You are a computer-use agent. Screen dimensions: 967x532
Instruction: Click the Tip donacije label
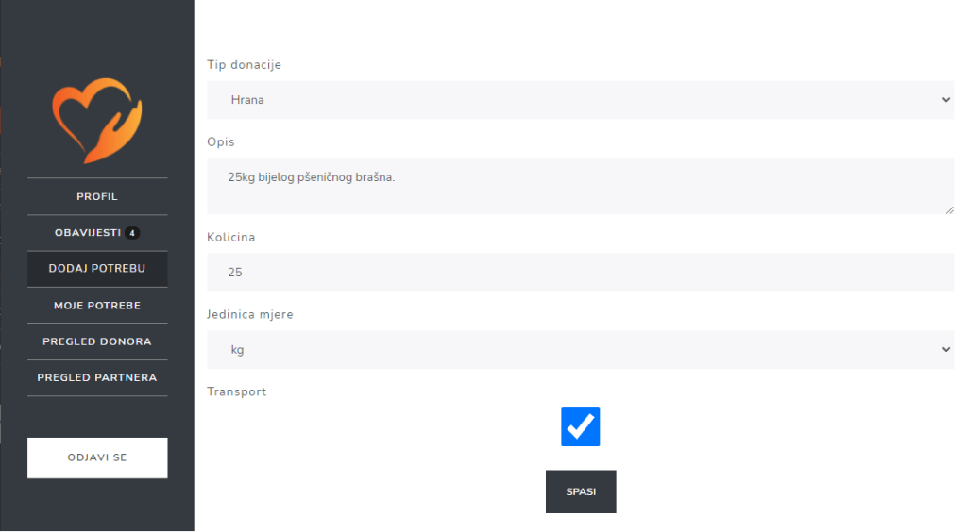coord(244,65)
